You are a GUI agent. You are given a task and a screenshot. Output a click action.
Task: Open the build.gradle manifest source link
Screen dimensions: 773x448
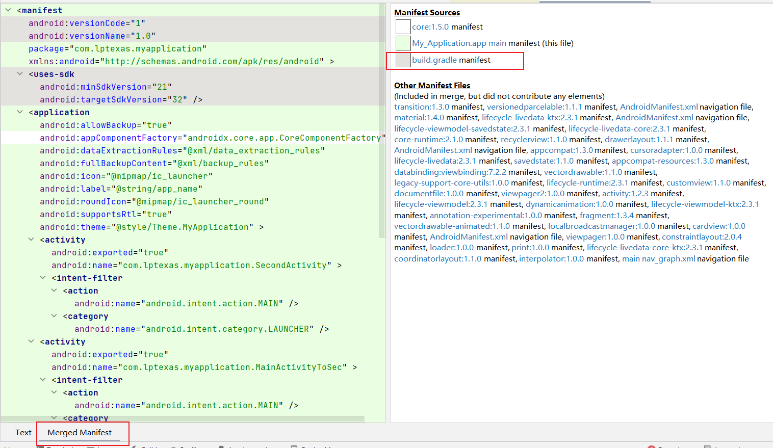point(434,60)
